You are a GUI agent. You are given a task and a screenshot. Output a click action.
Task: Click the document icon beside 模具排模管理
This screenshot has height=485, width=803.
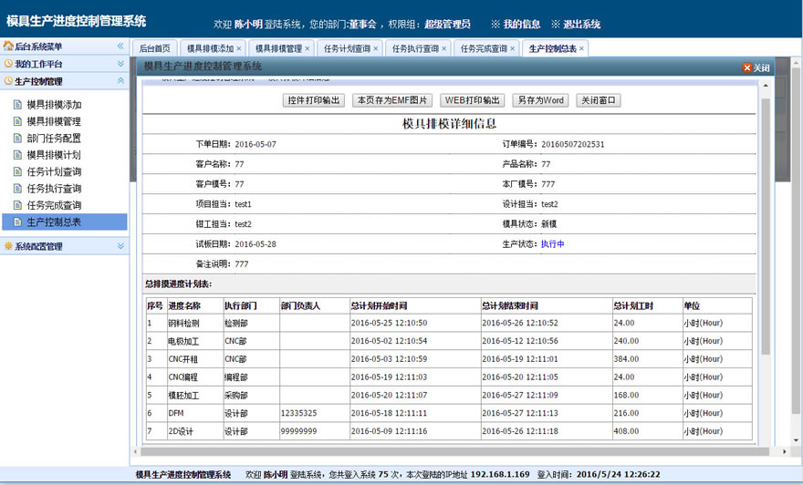[17, 122]
